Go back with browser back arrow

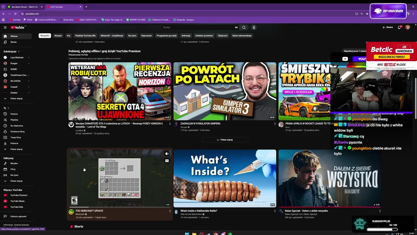[x=4, y=14]
